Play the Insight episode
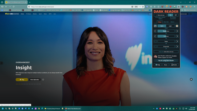The width and height of the screenshot is (197, 111). [x=22, y=80]
